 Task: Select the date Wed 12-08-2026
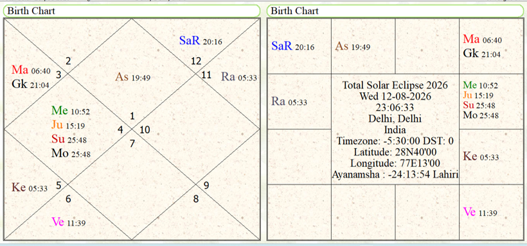(395, 96)
